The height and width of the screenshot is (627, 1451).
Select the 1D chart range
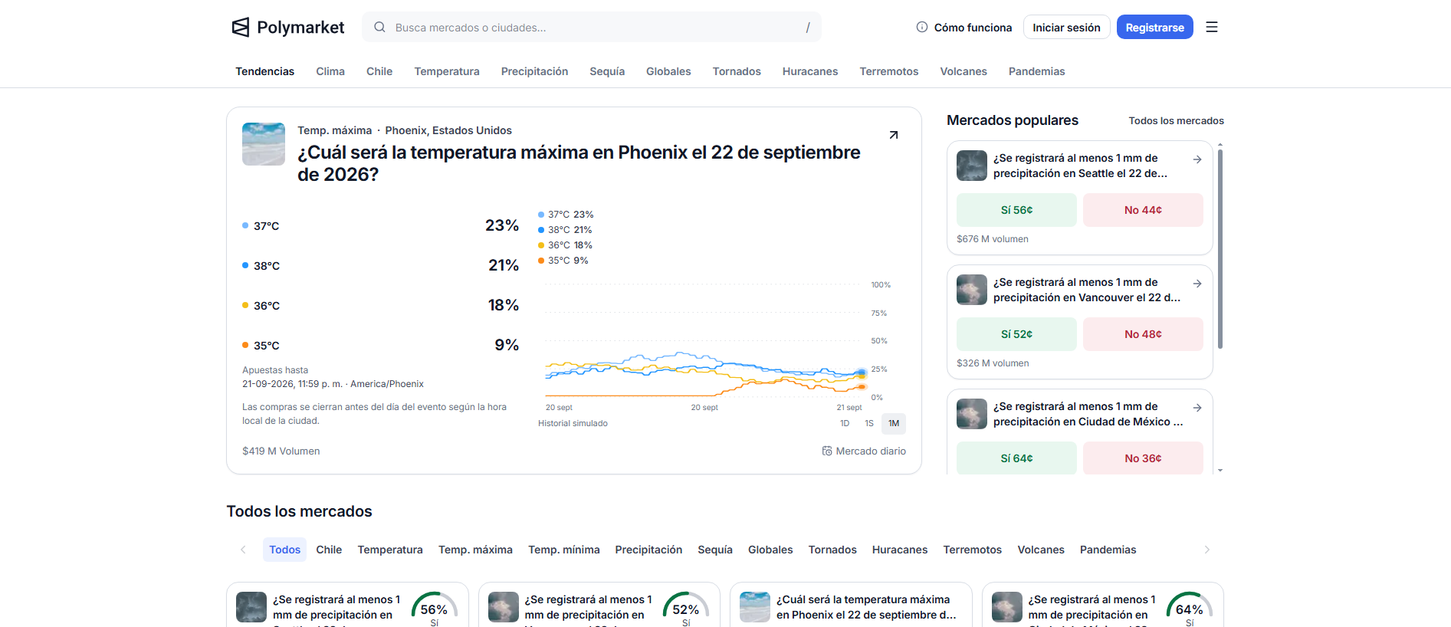click(845, 423)
